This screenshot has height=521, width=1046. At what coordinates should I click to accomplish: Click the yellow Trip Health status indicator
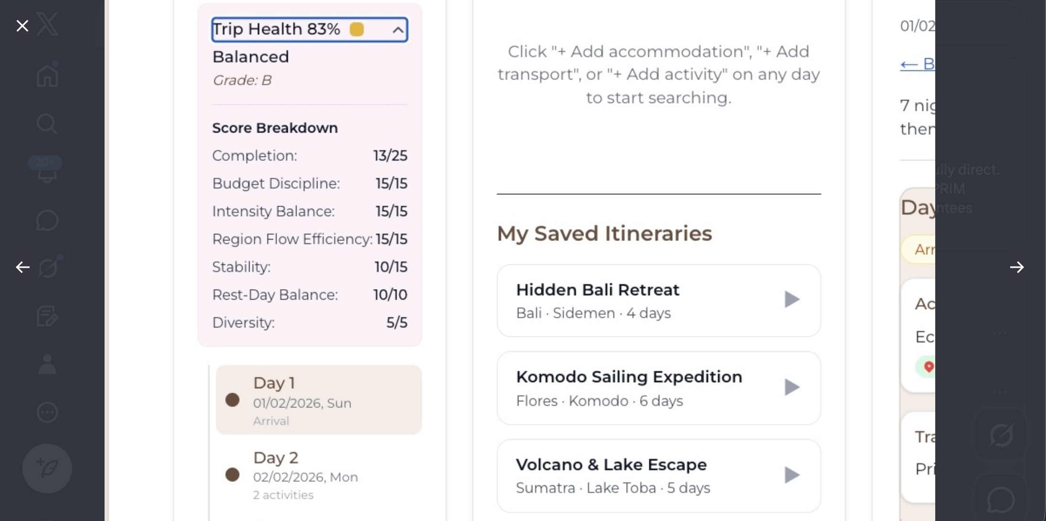[x=357, y=30]
